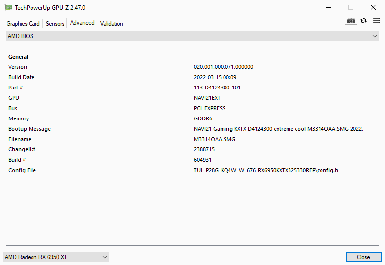Screen dimensions: 385x265
Task: Open the Sensors tab
Action: pos(55,24)
